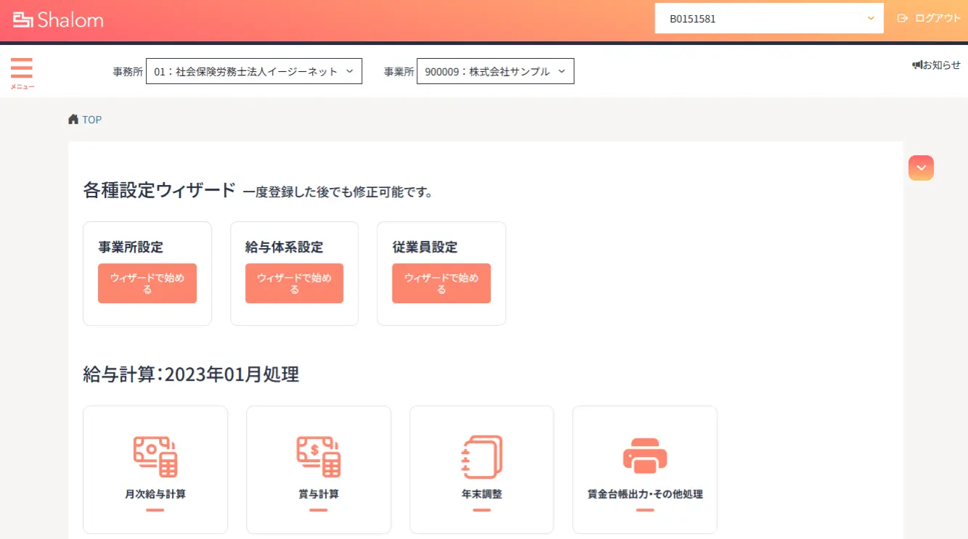Viewport: 968px width, 539px height.
Task: Click the TOP breadcrumb link
Action: tap(91, 119)
